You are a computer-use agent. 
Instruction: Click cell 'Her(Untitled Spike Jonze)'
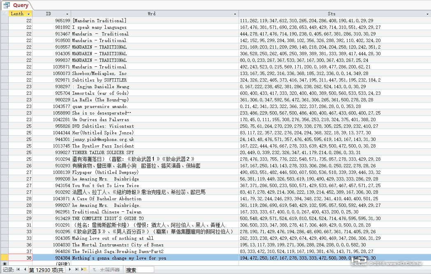tap(155, 133)
